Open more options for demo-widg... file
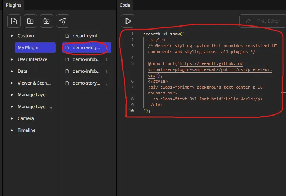This screenshot has height=196, width=286. pyautogui.click(x=106, y=48)
